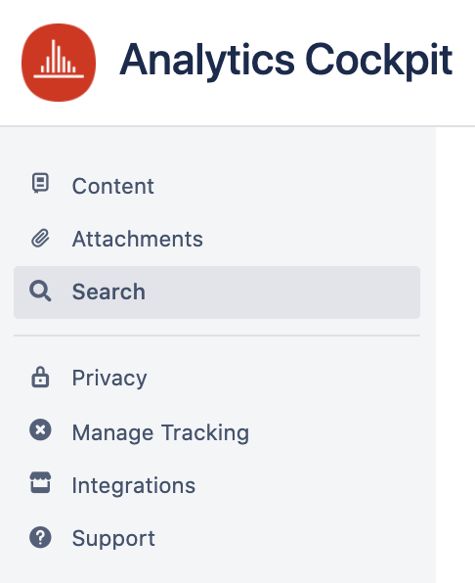Viewport: 475px width, 583px height.
Task: Click the divider line below Search
Action: click(217, 336)
